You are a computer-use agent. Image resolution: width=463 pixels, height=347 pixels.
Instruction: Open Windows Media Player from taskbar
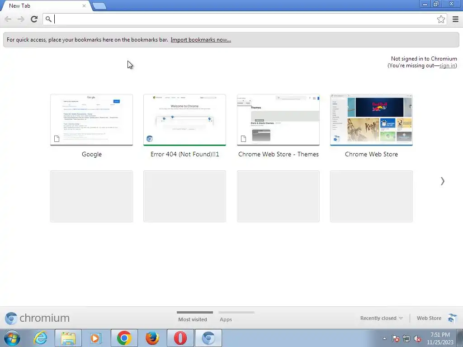[x=95, y=338]
